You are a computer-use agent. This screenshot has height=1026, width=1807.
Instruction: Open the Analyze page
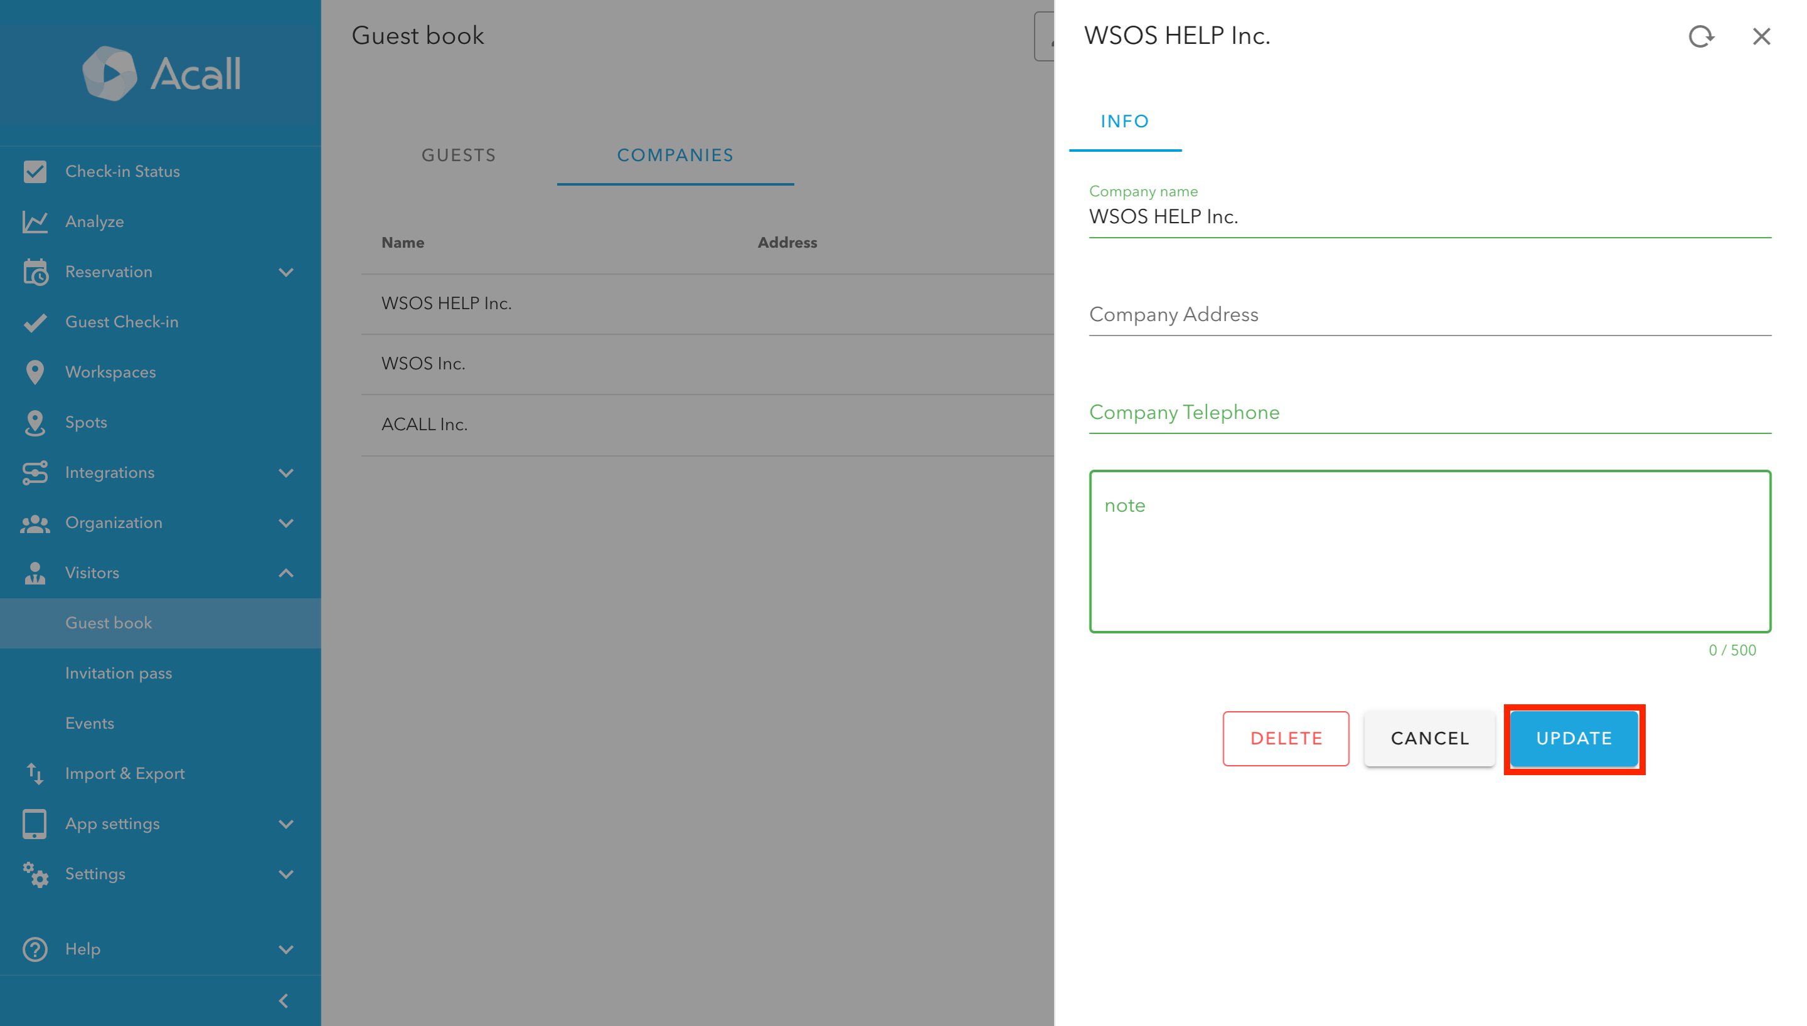click(x=161, y=221)
